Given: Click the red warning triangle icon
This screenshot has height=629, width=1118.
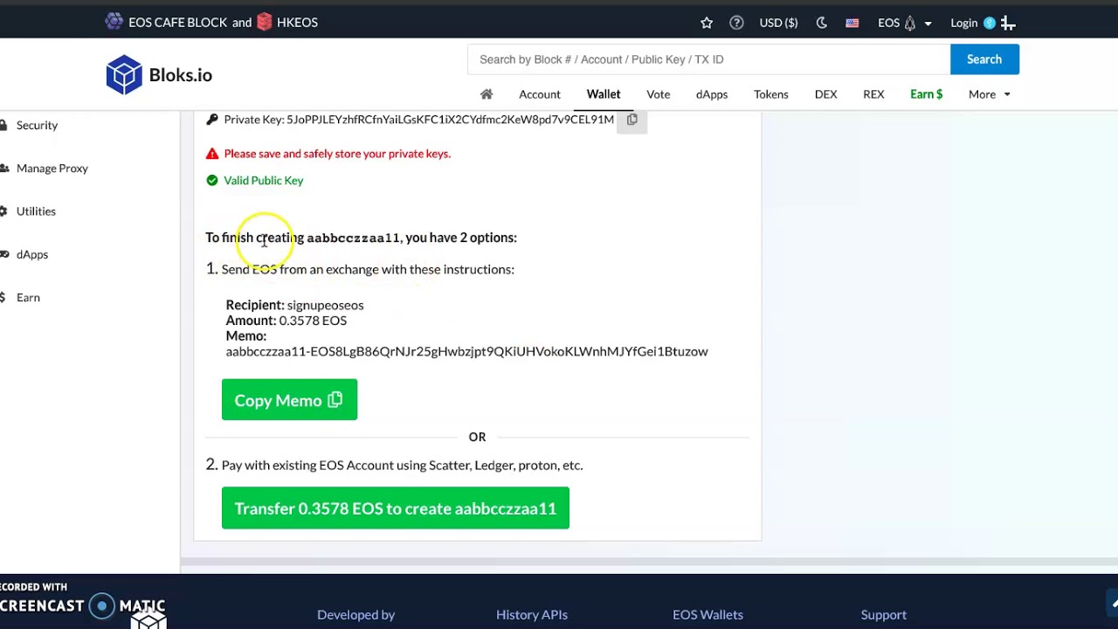Looking at the screenshot, I should point(212,154).
